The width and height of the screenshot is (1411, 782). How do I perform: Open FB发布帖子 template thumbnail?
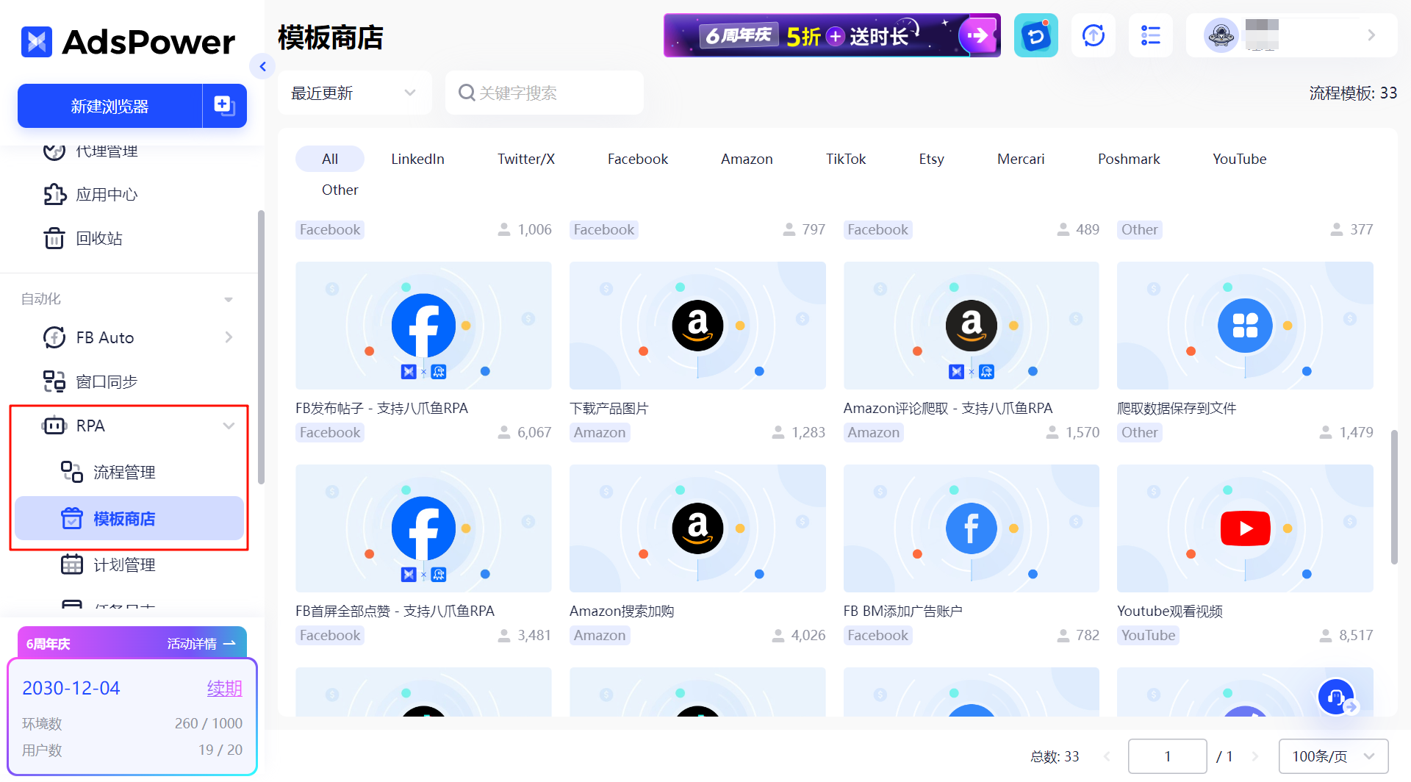coord(423,326)
